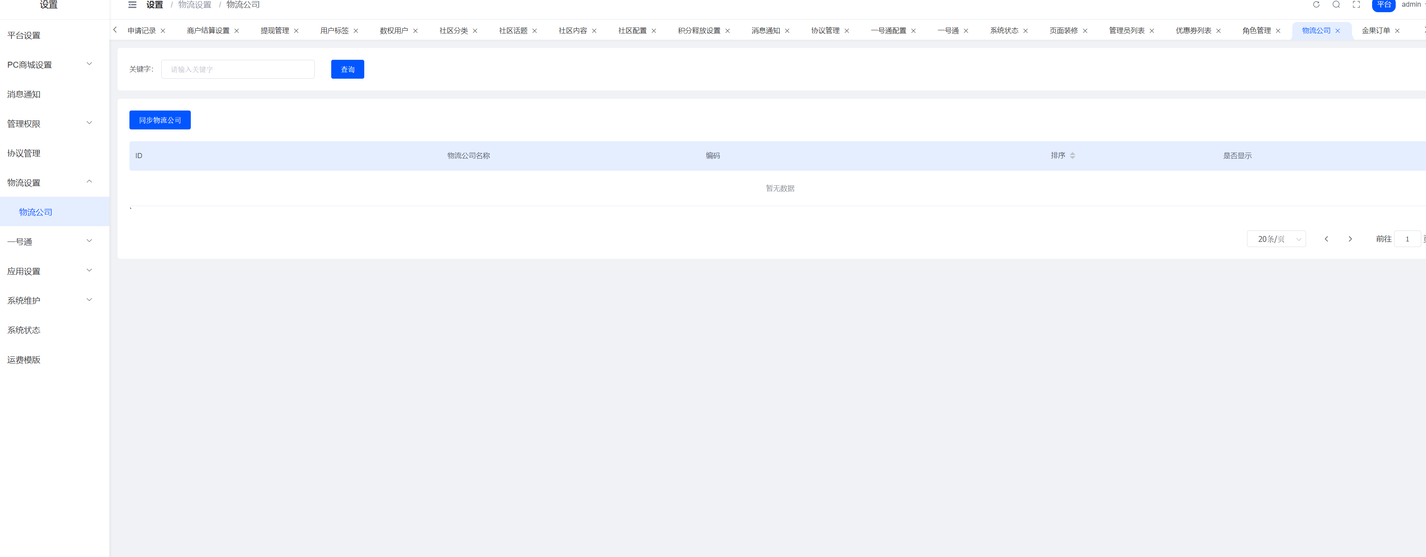This screenshot has width=1426, height=557.
Task: Open the 20条/页 page size dropdown
Action: [x=1275, y=239]
